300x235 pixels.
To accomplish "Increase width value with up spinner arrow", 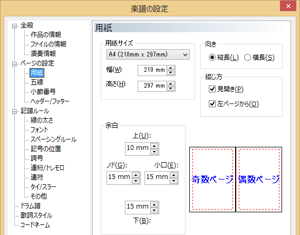I will pyautogui.click(x=170, y=68).
